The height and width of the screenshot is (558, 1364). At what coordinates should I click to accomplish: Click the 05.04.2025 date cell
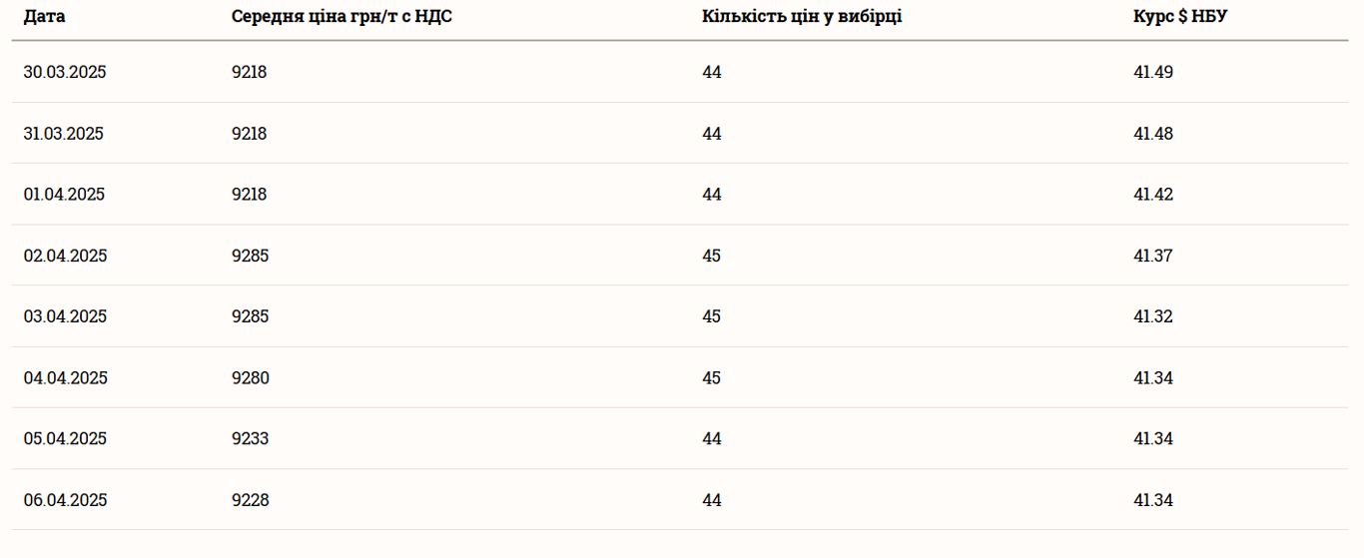click(65, 439)
